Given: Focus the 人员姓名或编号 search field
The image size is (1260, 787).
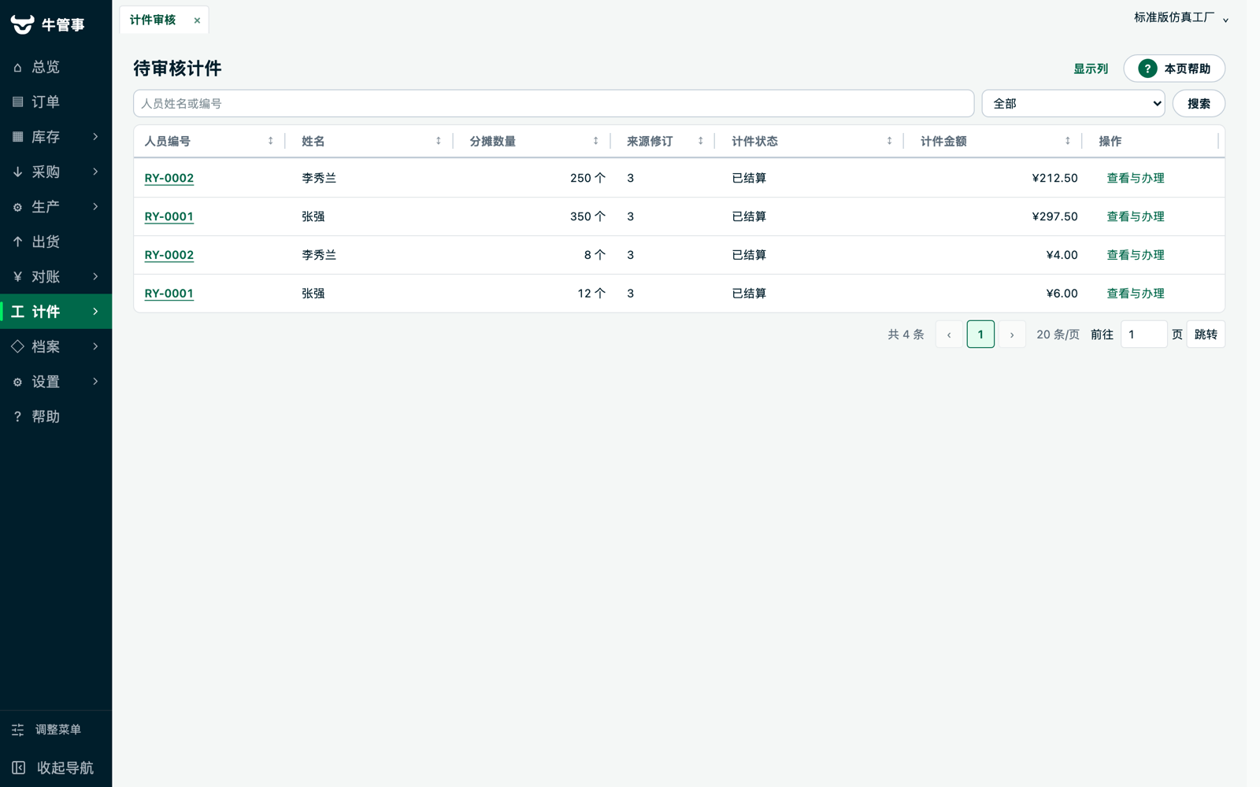Looking at the screenshot, I should [x=554, y=103].
